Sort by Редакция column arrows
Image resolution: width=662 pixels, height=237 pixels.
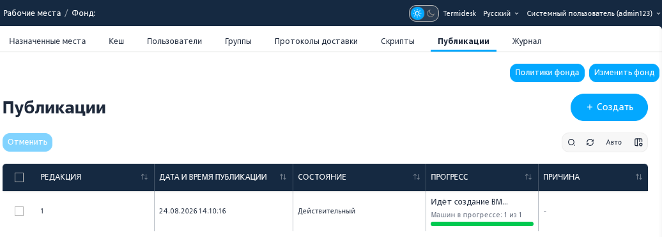click(144, 177)
